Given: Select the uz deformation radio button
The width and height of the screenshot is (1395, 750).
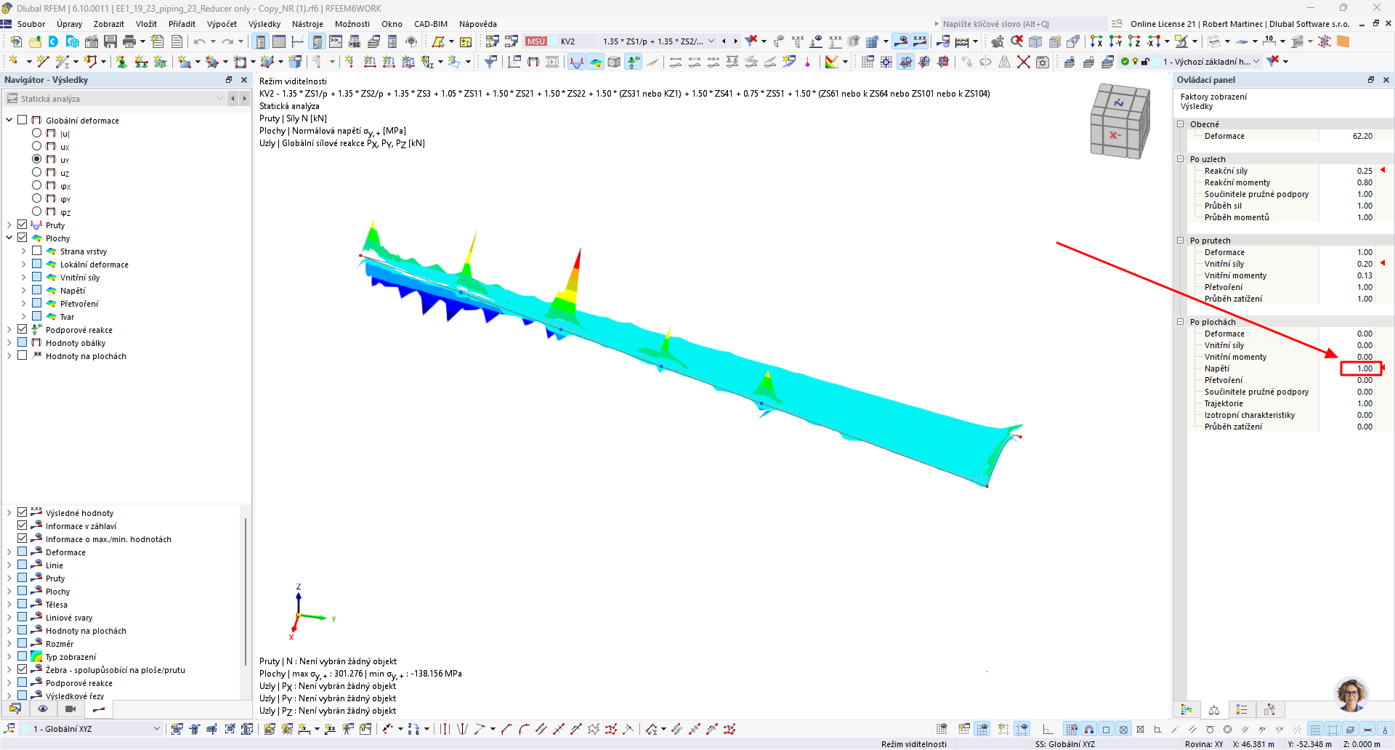Looking at the screenshot, I should click(x=36, y=172).
